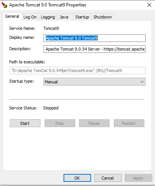
Task: Close the Tomcat9 Properties dialog
Action: [149, 5]
